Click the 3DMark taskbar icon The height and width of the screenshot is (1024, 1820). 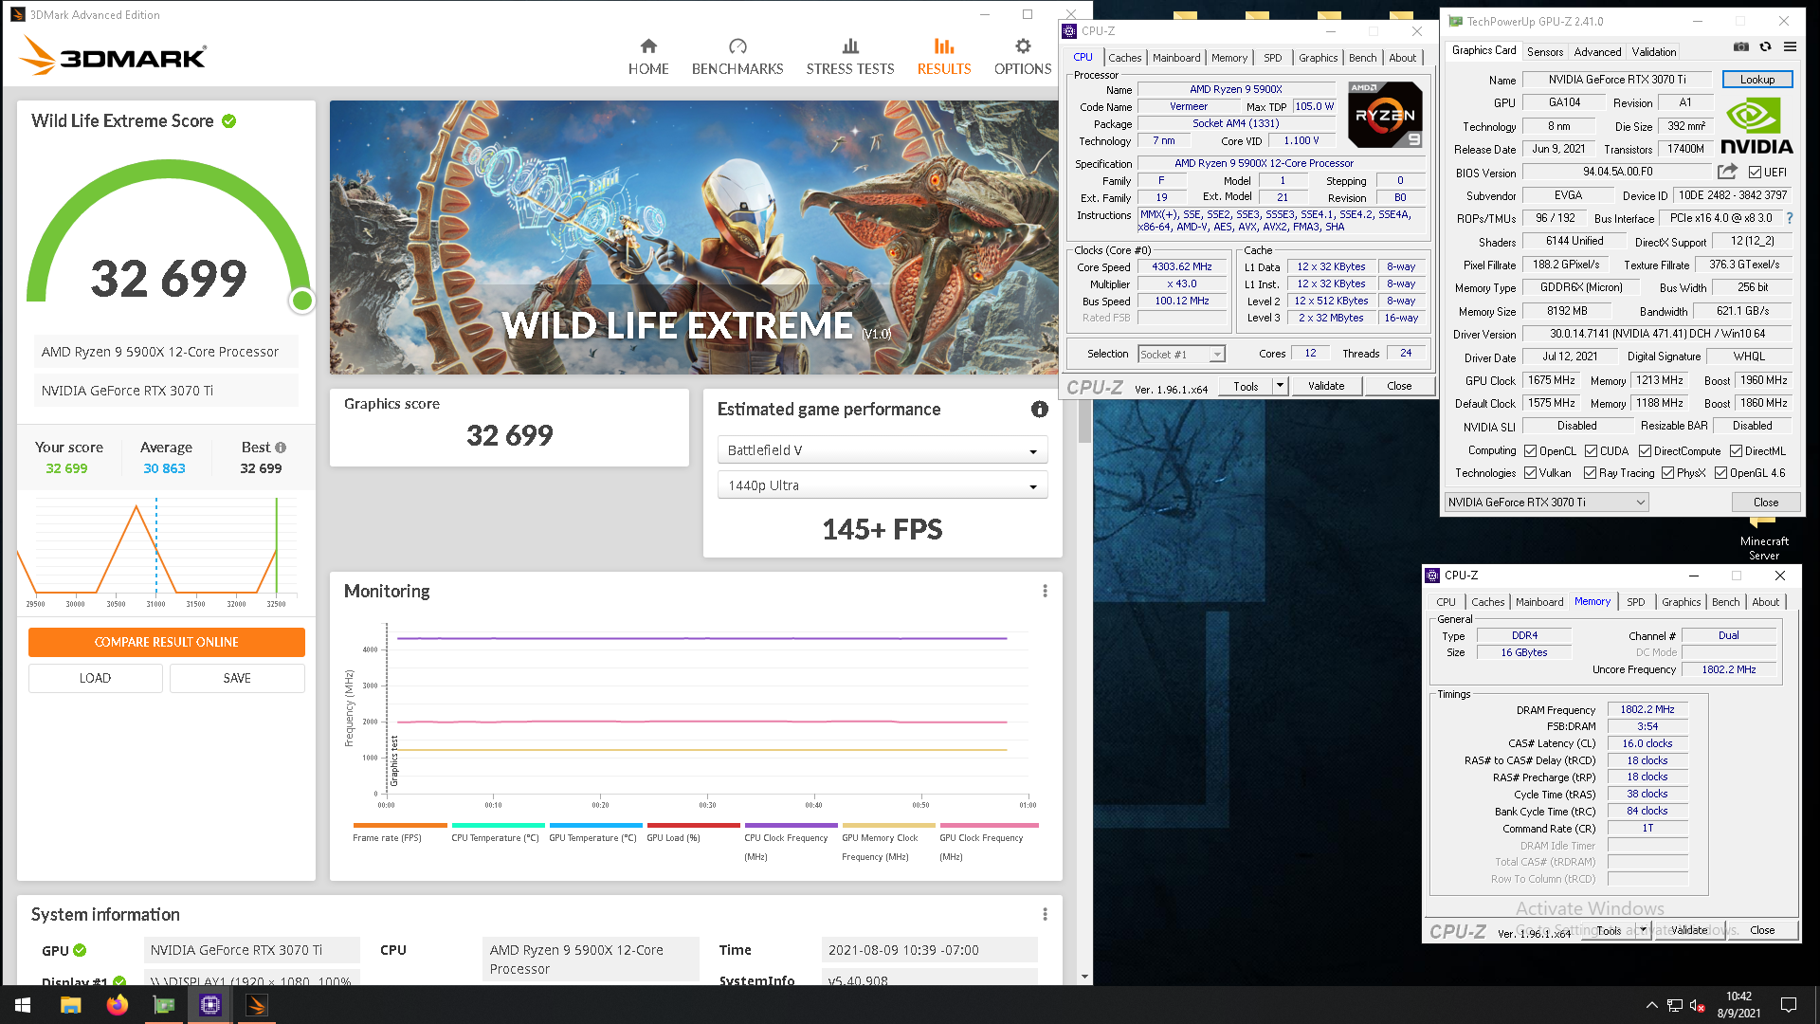click(x=256, y=1005)
